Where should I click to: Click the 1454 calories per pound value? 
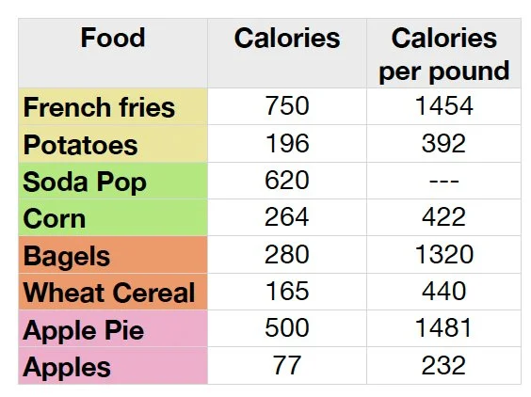coord(443,106)
